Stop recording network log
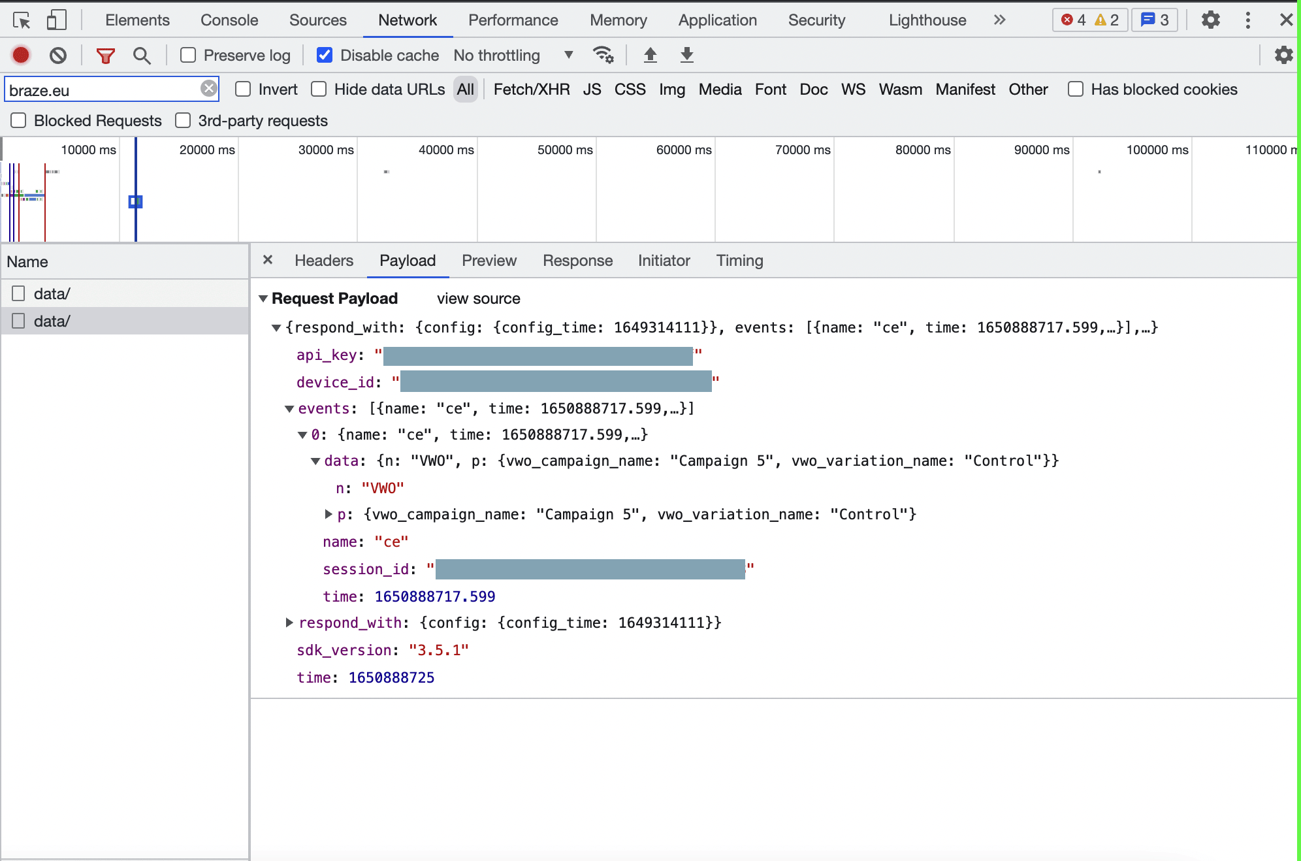1301x861 pixels. [x=21, y=56]
